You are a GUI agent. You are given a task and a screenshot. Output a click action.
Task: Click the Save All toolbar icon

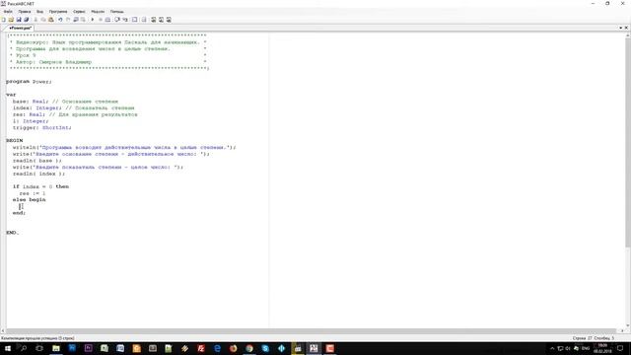coord(27,20)
